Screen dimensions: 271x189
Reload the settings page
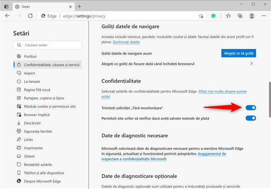(x=30, y=16)
